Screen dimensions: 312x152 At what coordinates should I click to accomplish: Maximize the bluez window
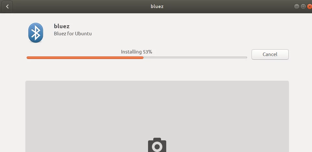click(303, 6)
